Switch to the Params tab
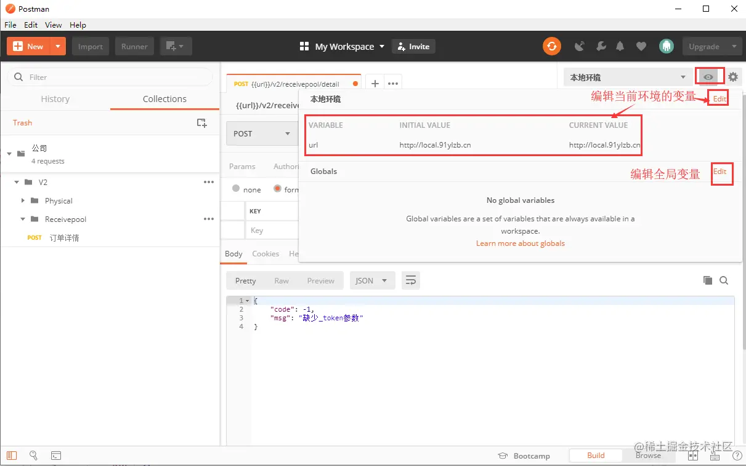 click(242, 167)
